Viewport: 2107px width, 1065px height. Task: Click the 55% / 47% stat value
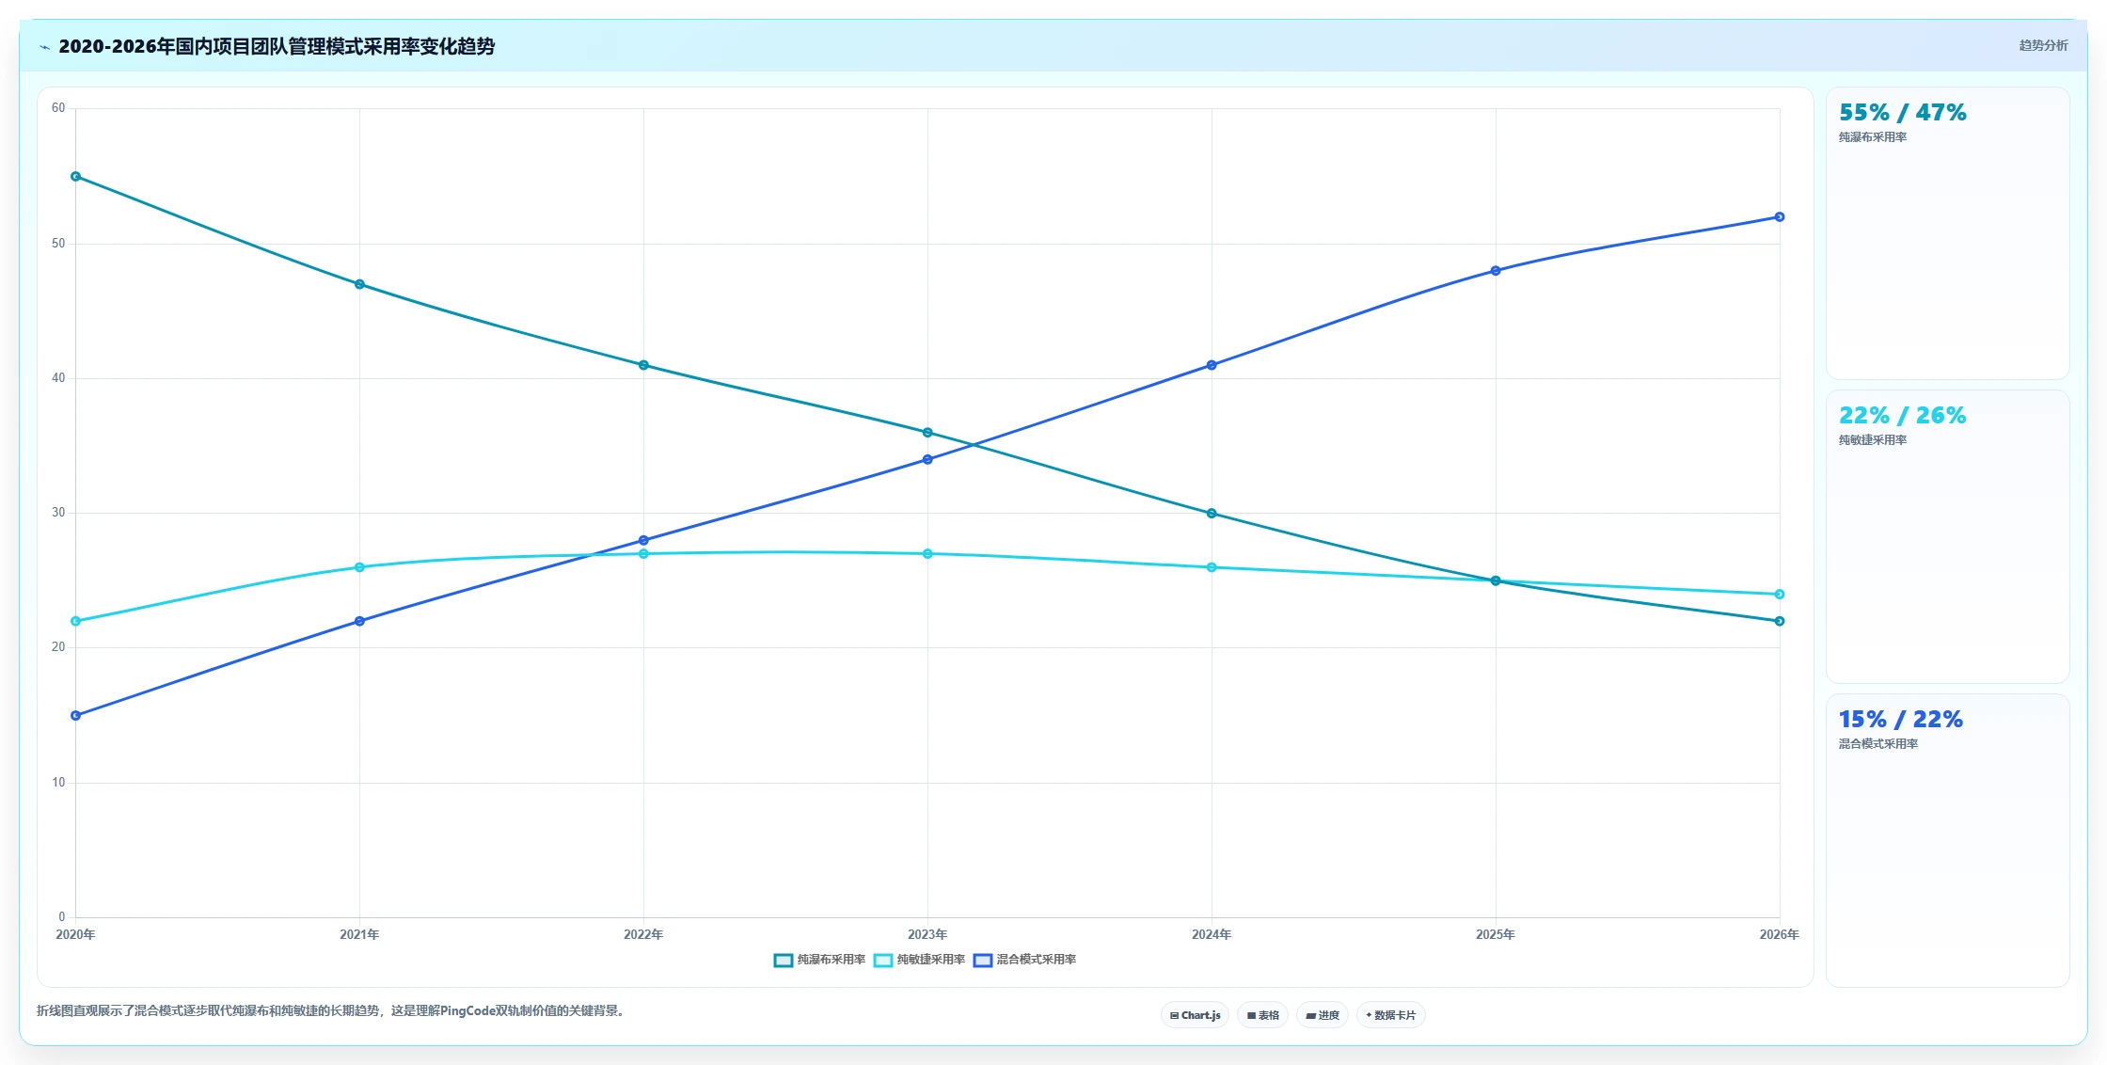(x=1903, y=113)
